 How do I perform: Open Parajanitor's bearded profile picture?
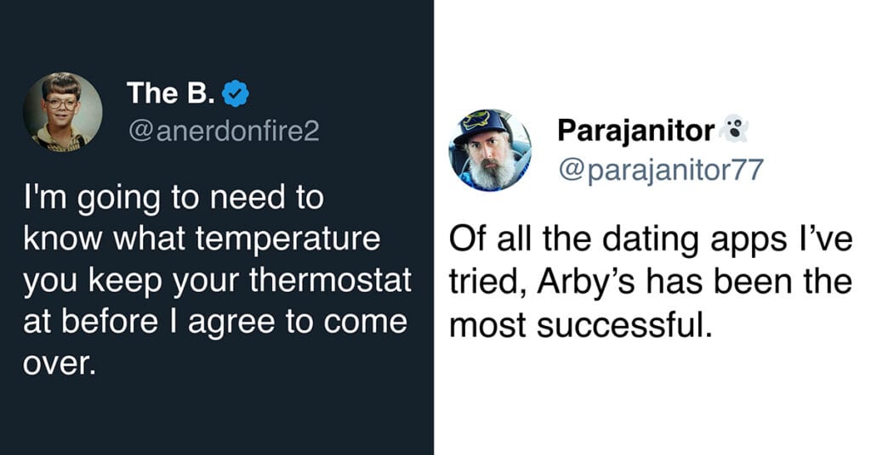490,149
